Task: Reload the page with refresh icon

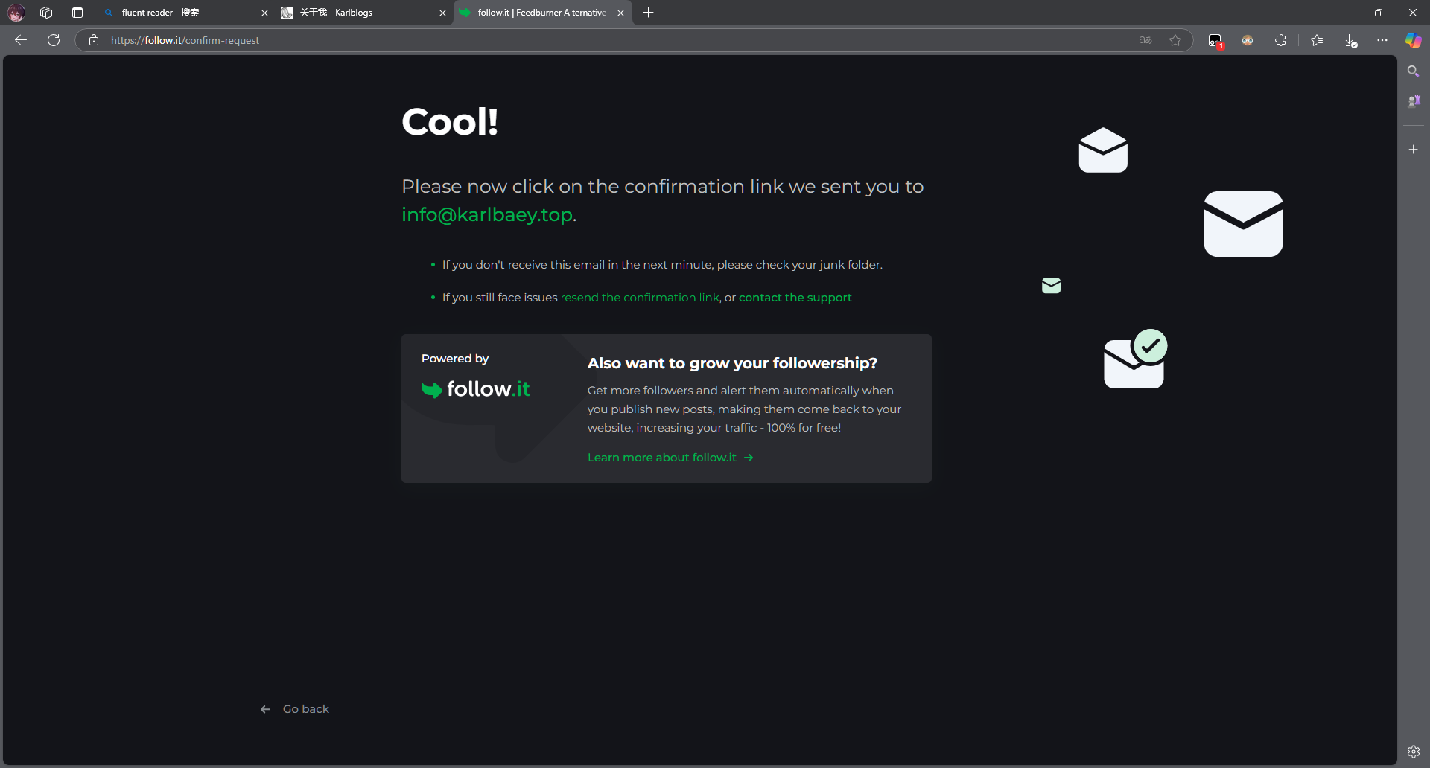Action: tap(54, 40)
